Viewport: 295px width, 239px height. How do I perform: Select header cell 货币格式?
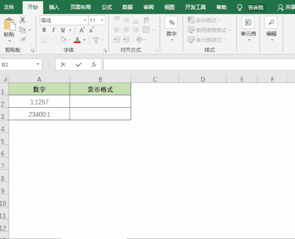tap(100, 89)
